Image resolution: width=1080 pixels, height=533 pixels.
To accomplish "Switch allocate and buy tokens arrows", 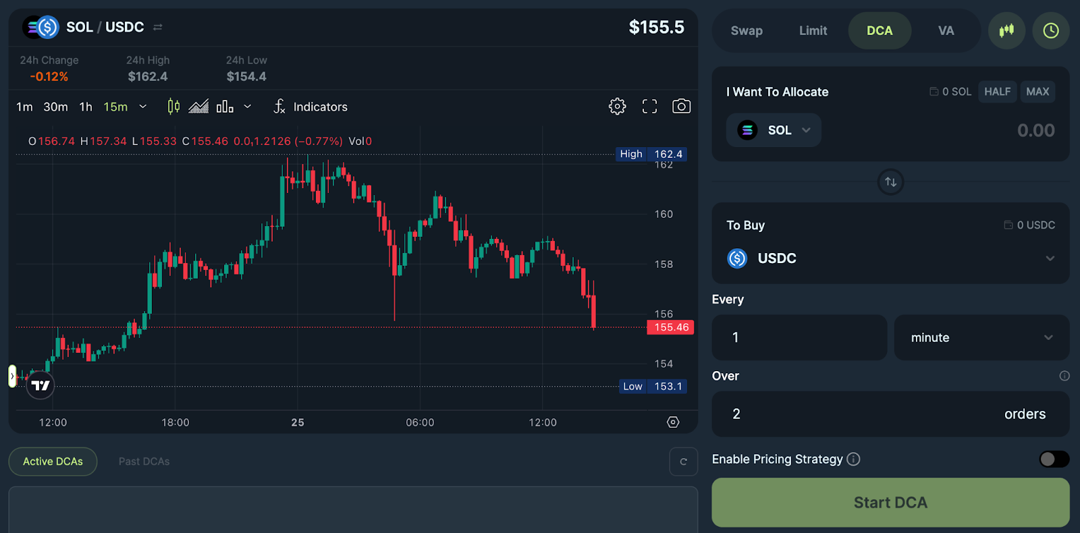I will click(890, 181).
